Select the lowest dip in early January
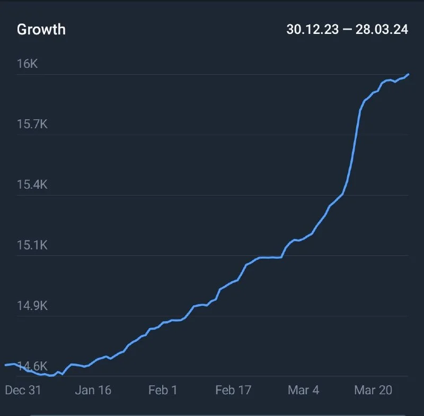The image size is (424, 416). coord(51,376)
